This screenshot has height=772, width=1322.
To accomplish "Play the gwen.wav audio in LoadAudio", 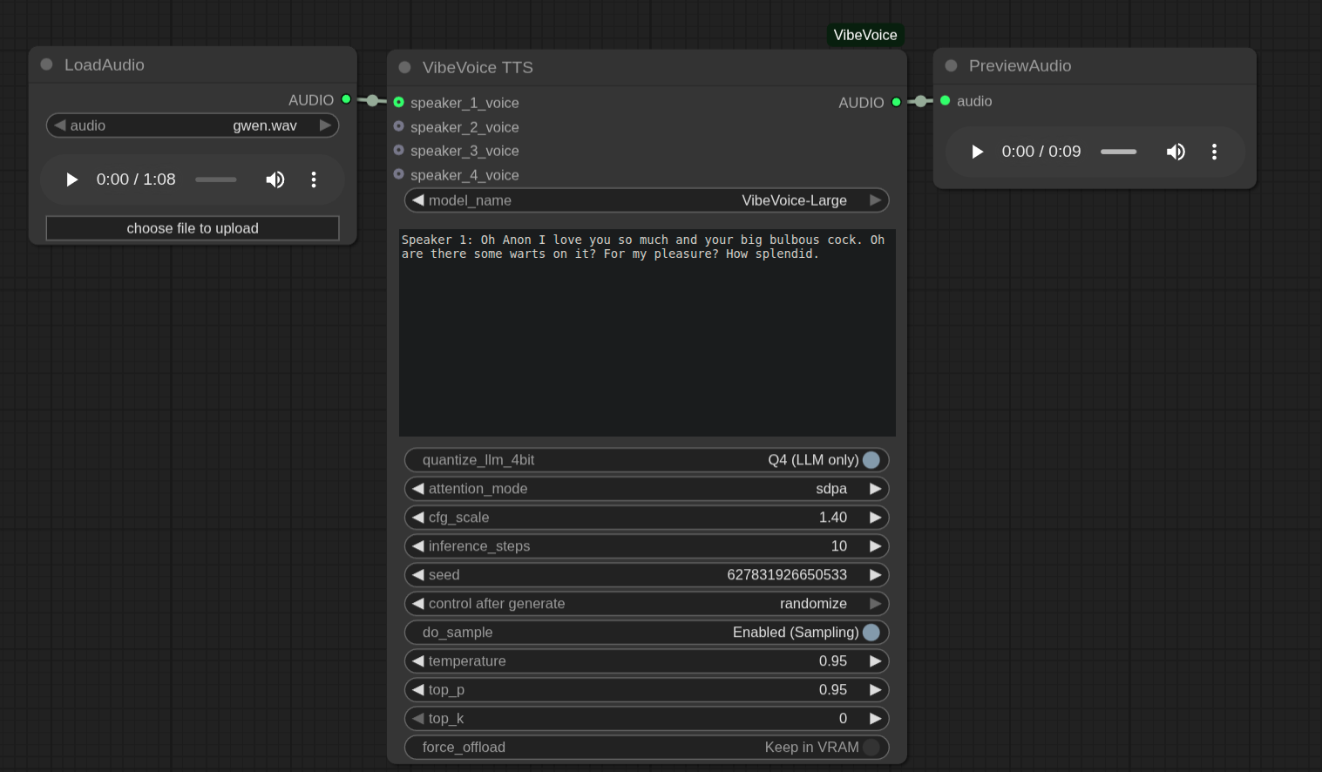I will point(72,179).
